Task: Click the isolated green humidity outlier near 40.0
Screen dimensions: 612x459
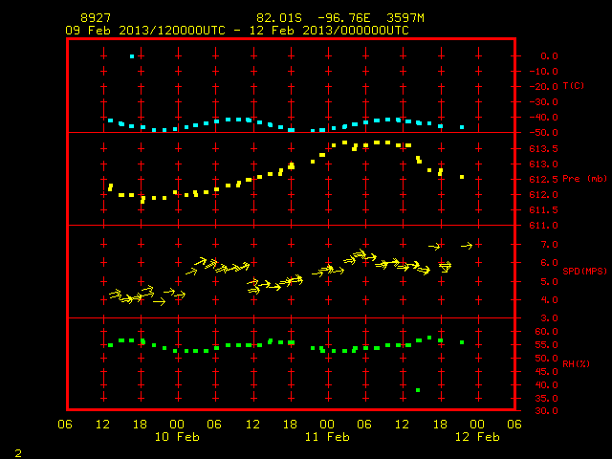Action: click(418, 390)
